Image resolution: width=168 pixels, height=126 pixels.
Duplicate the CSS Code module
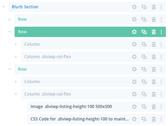click(x=144, y=119)
